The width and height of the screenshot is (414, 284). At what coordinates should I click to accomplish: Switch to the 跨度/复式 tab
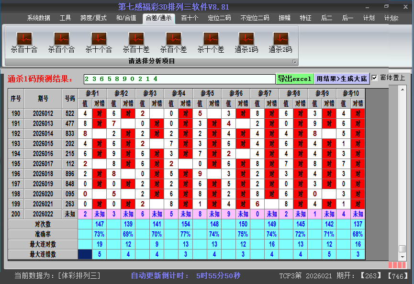pos(93,18)
